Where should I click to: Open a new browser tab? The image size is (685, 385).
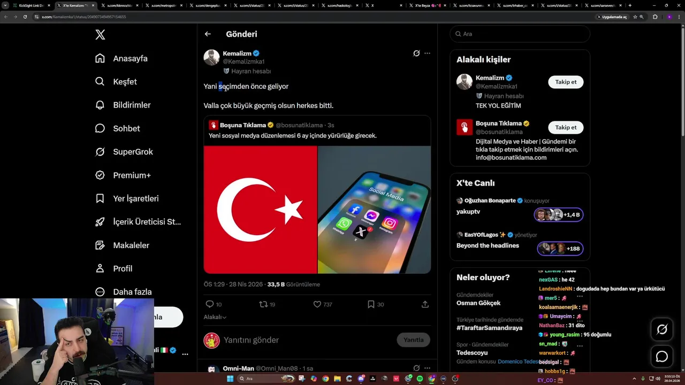630,5
